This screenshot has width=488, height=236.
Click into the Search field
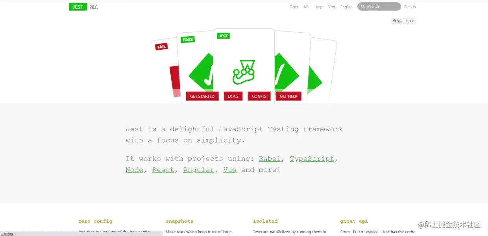[379, 7]
